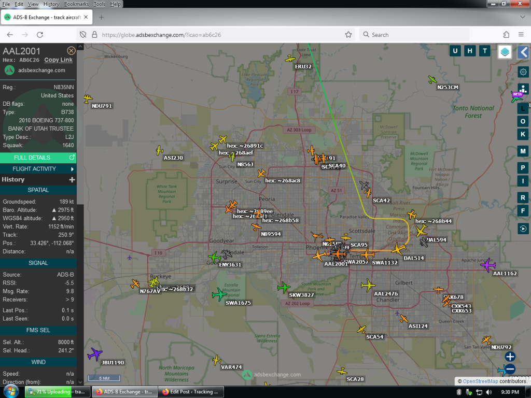Toggle the O map option button

click(523, 121)
